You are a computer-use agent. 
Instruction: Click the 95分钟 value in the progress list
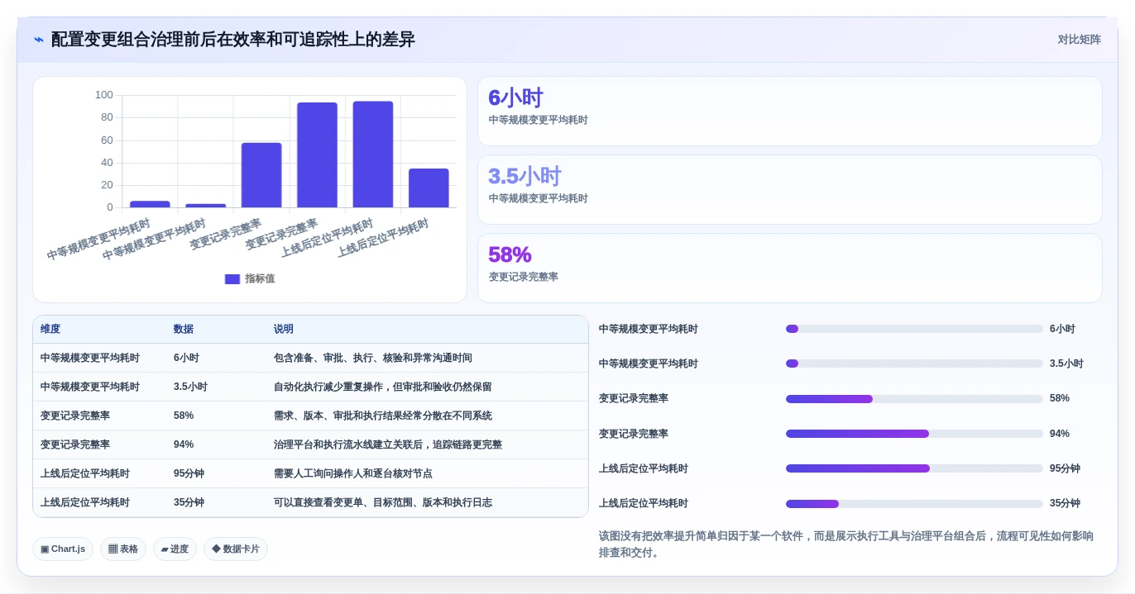(1065, 468)
